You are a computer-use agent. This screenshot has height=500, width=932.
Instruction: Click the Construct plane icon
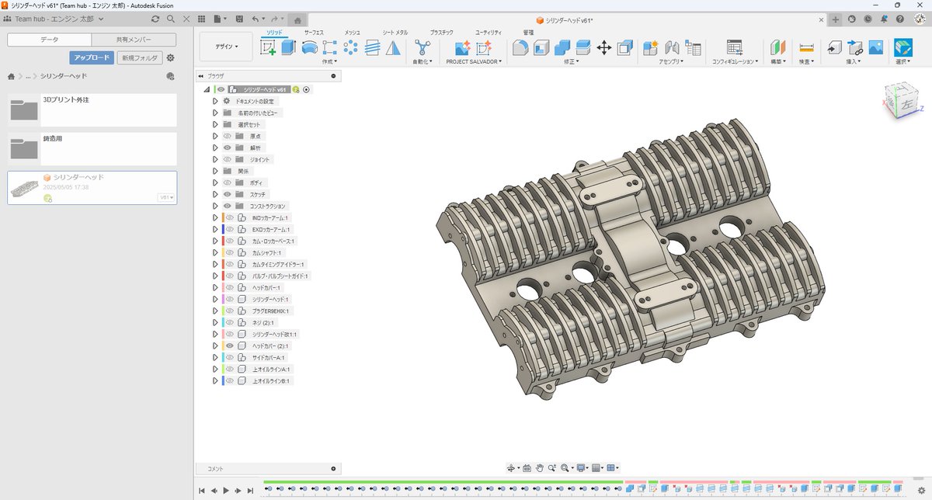pos(778,47)
